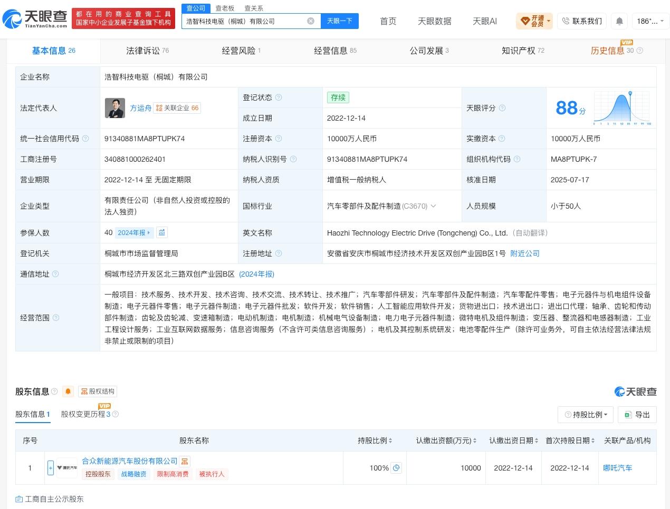The width and height of the screenshot is (670, 509).
Task: Click help icon beside 注册地址
Action: pyautogui.click(x=279, y=253)
